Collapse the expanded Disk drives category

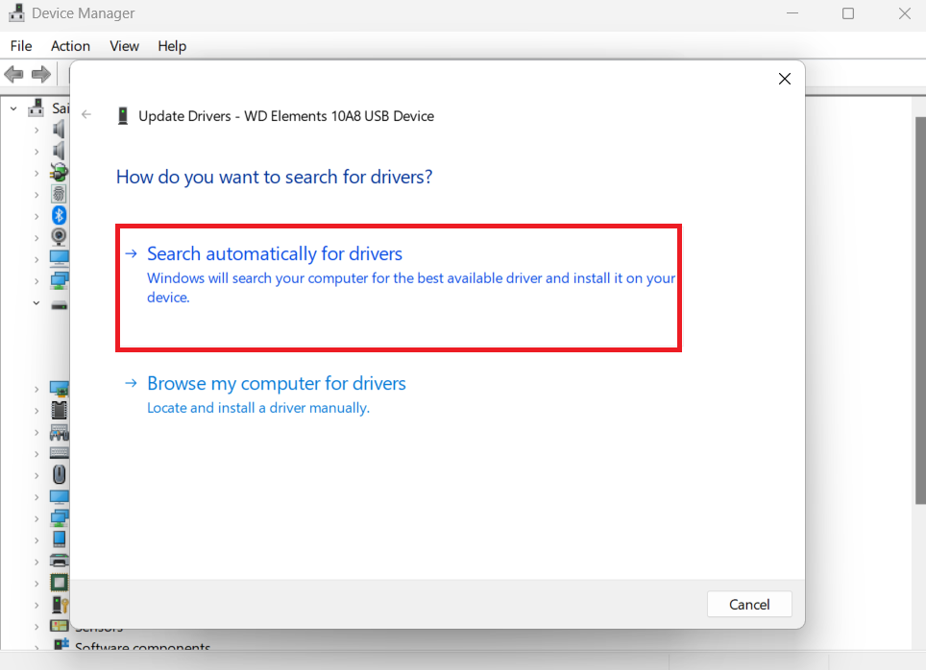point(37,302)
